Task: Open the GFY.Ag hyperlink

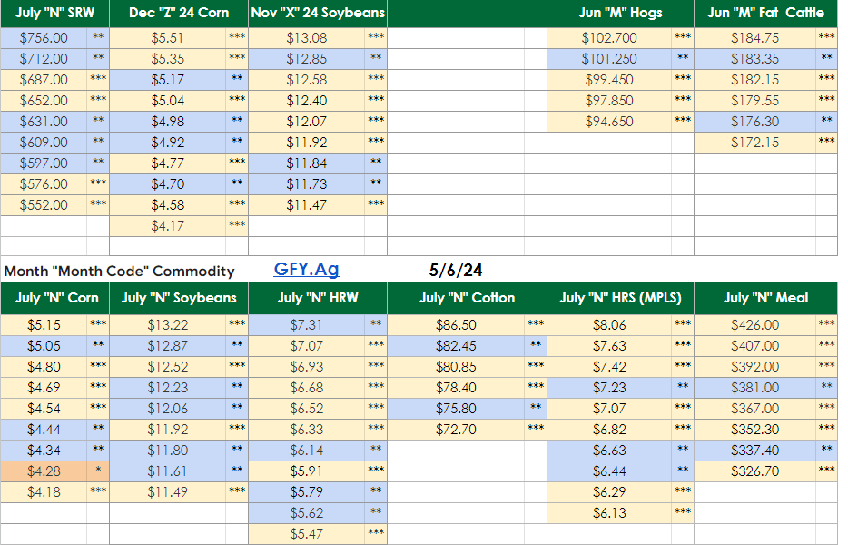Action: click(x=306, y=270)
